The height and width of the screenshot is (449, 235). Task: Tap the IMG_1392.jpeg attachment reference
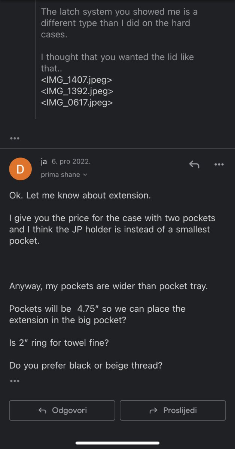[x=77, y=91]
